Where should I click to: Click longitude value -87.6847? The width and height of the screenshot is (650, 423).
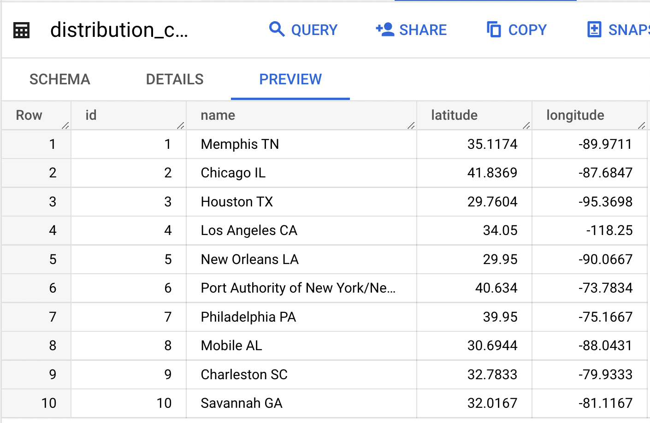point(605,173)
